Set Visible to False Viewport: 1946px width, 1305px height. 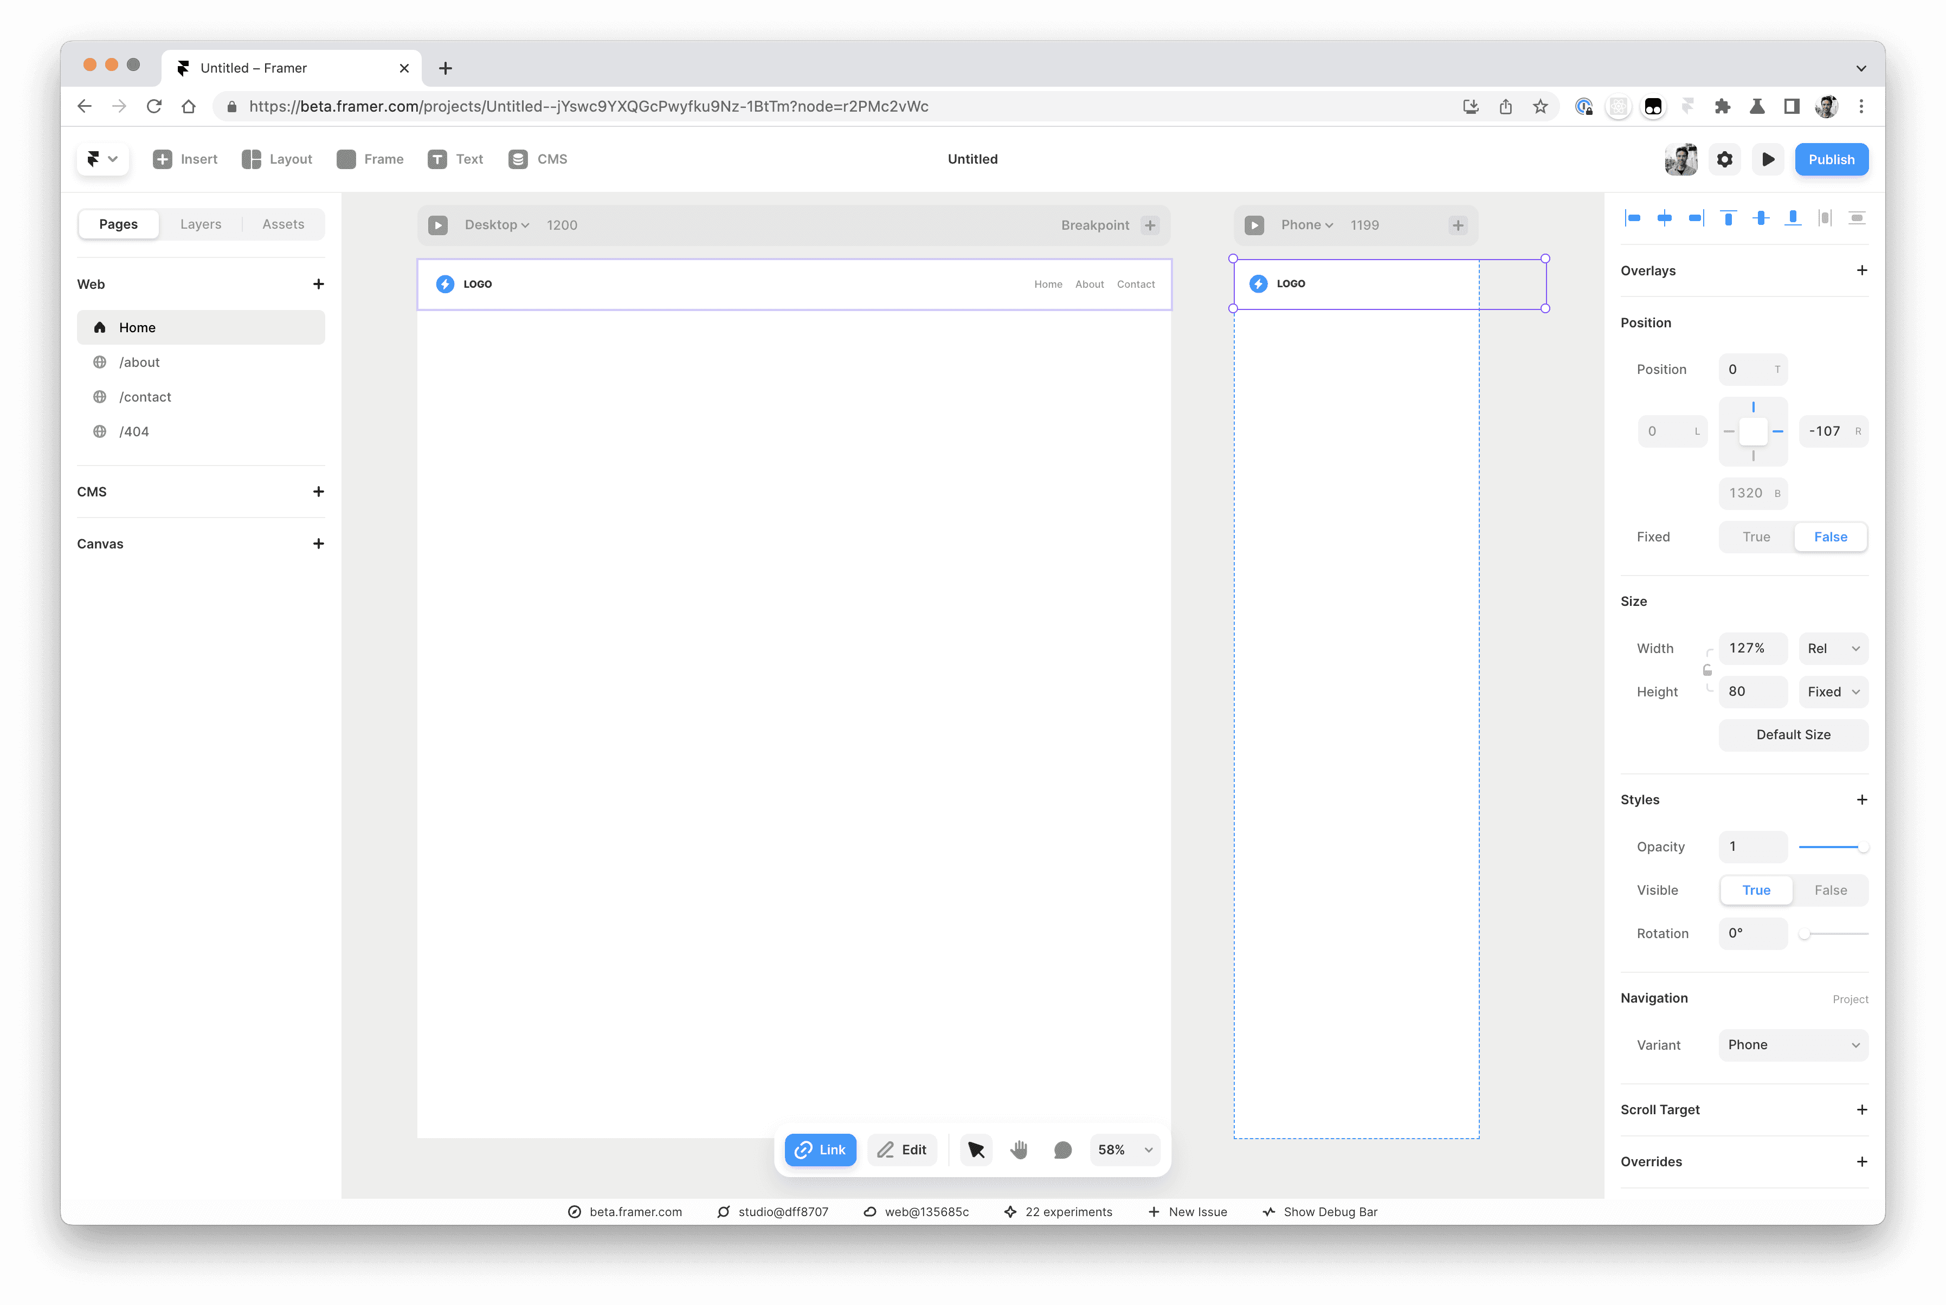[1831, 890]
